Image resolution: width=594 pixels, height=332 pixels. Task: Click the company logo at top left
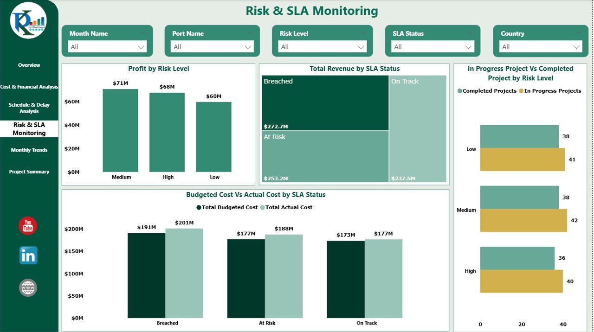tap(28, 20)
